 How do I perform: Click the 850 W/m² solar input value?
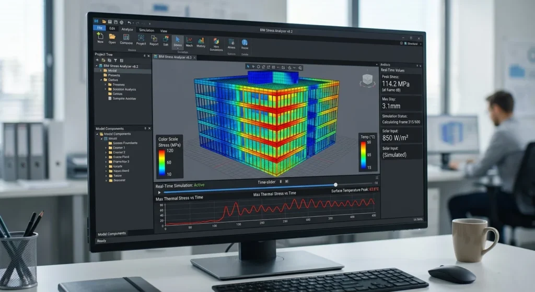coord(395,138)
